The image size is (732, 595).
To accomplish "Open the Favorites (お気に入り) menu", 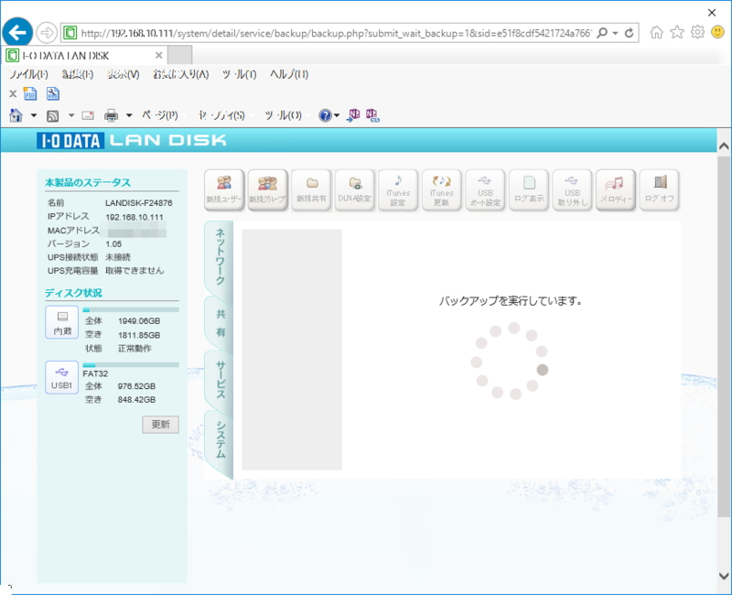I will click(180, 74).
